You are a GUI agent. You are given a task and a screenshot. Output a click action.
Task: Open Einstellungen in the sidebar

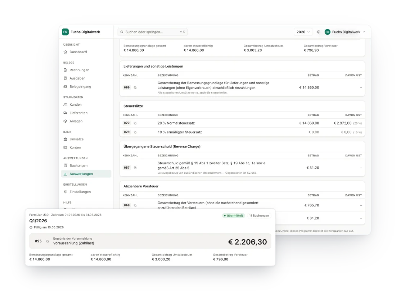point(86,192)
